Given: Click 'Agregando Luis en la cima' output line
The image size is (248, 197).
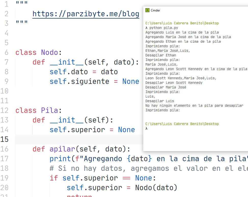Looking at the screenshot, I should pyautogui.click(x=182, y=32).
